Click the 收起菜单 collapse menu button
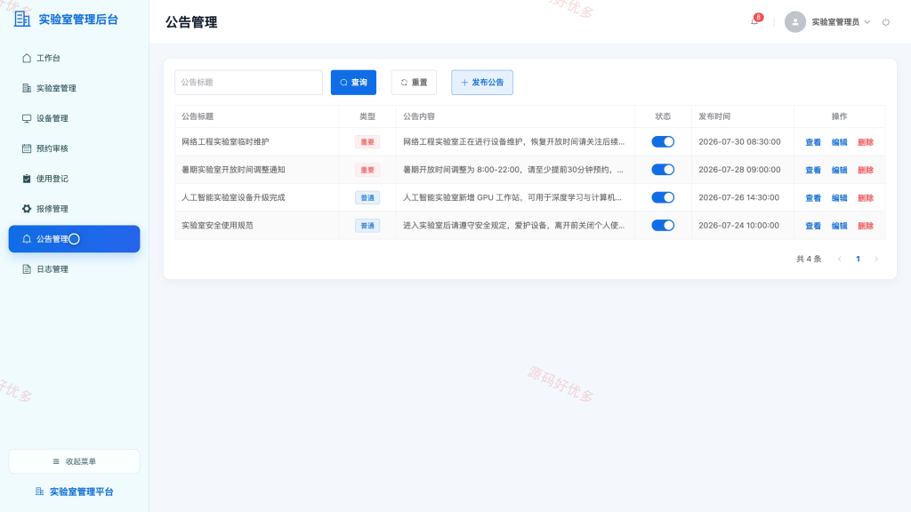911x512 pixels. [x=75, y=461]
